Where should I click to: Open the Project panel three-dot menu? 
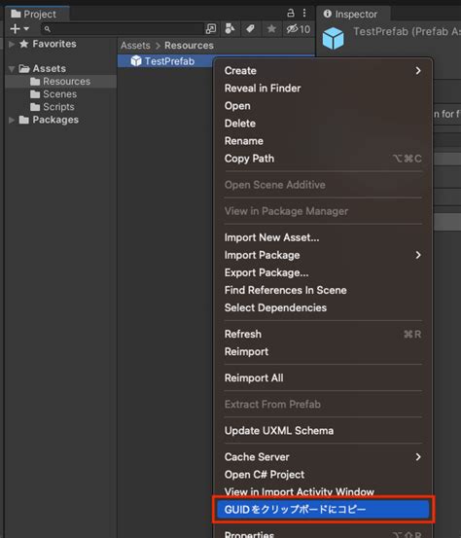[304, 13]
